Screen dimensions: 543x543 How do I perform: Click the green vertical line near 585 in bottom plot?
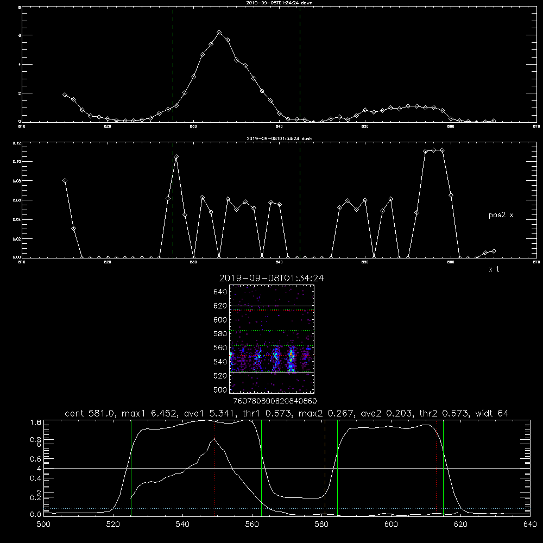pyautogui.click(x=337, y=468)
